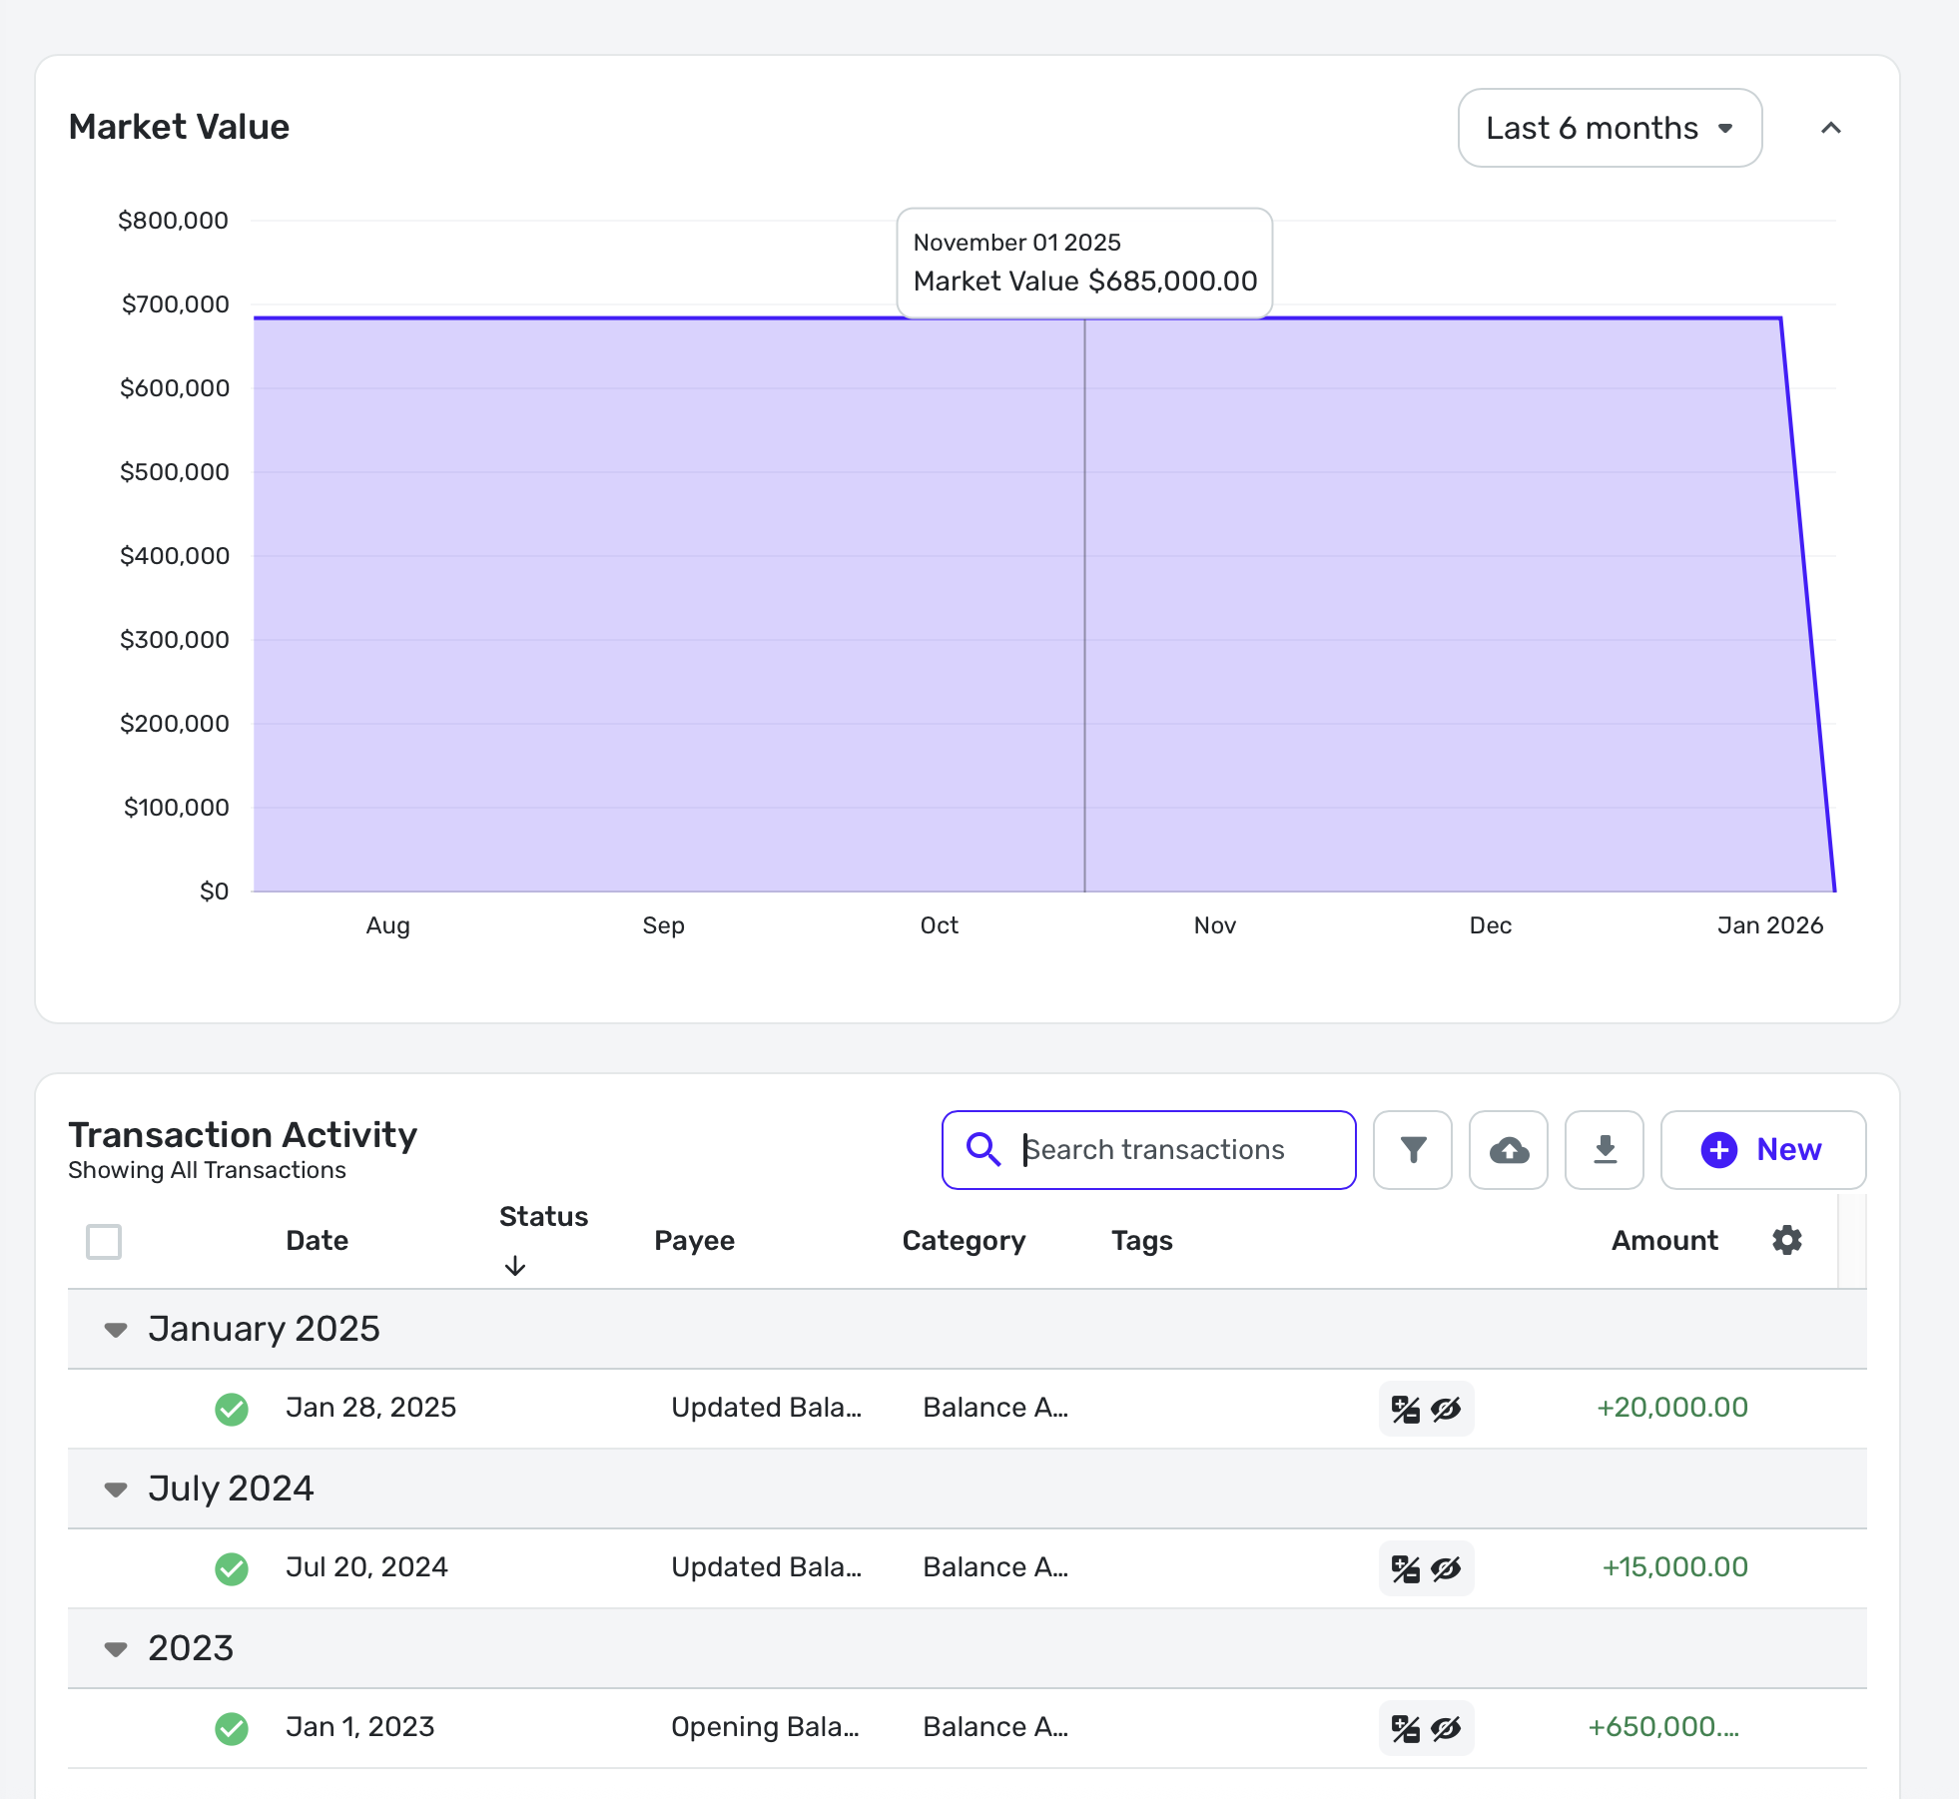The image size is (1959, 1799).
Task: Click the filter funnel icon
Action: click(x=1412, y=1150)
